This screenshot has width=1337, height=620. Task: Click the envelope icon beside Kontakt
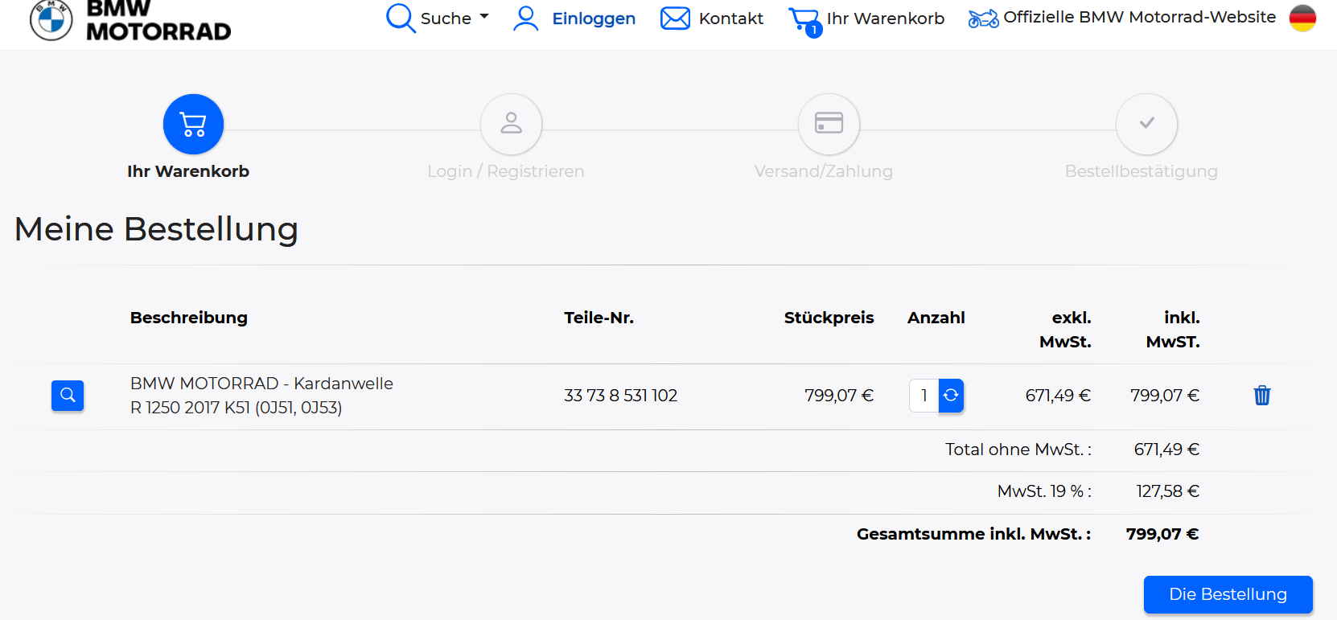(675, 18)
